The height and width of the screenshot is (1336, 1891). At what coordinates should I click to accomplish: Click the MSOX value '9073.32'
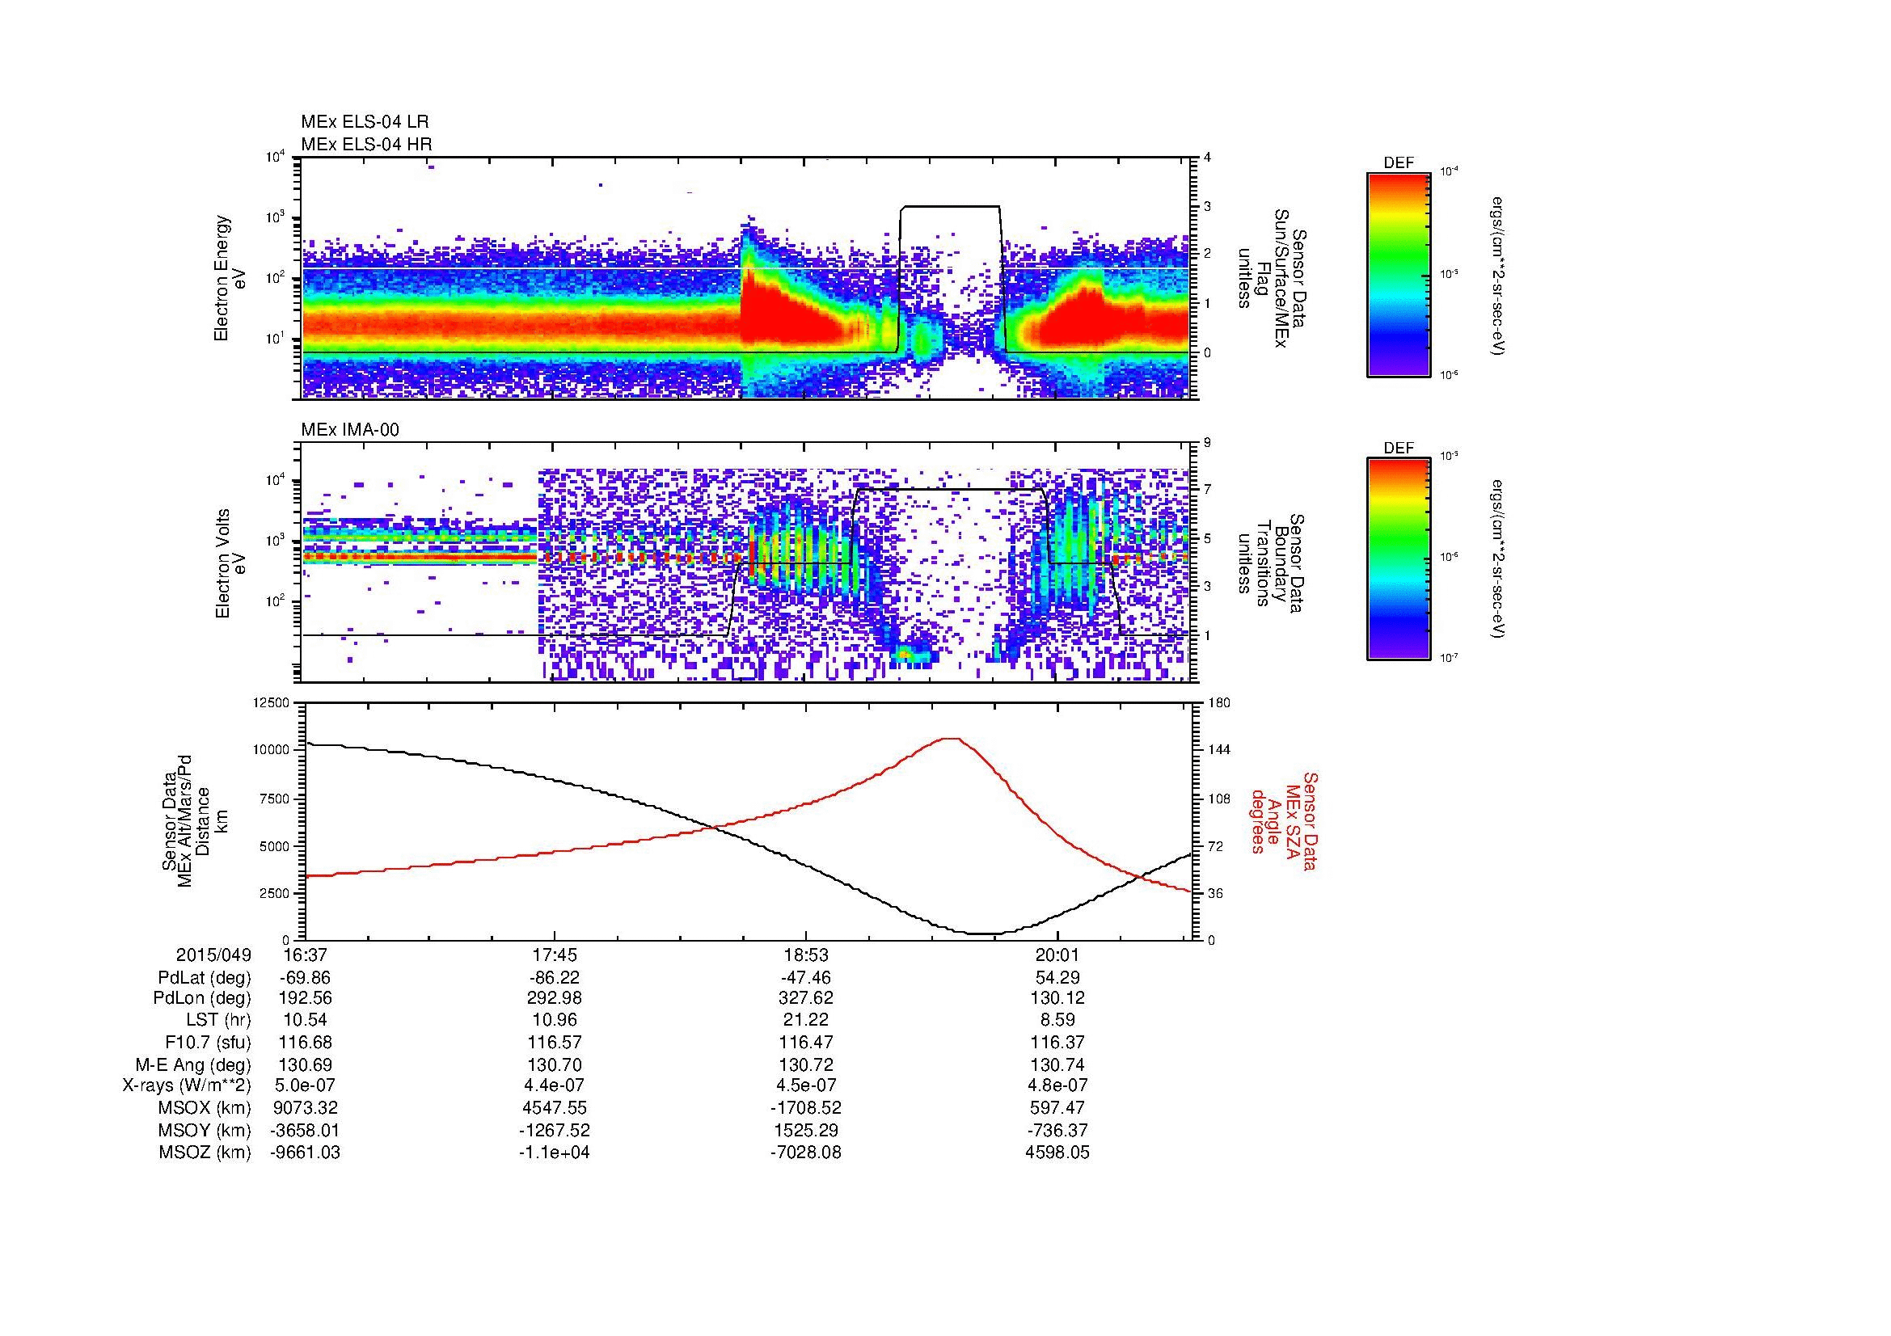point(306,1108)
